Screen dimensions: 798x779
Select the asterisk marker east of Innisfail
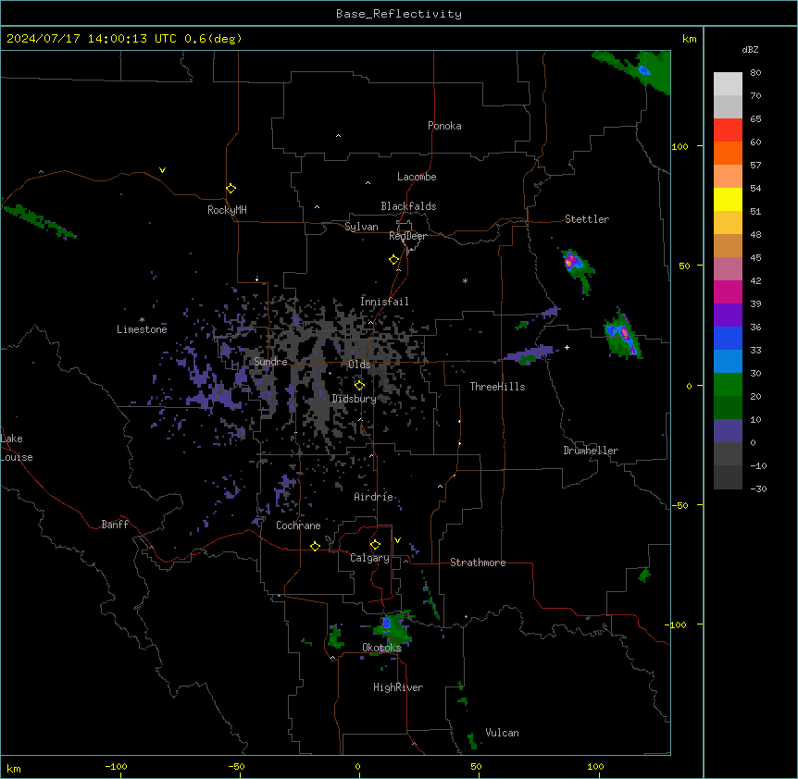[465, 280]
